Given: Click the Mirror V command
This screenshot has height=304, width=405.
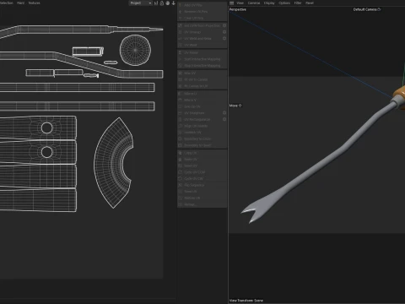Looking at the screenshot, I should pos(202,100).
